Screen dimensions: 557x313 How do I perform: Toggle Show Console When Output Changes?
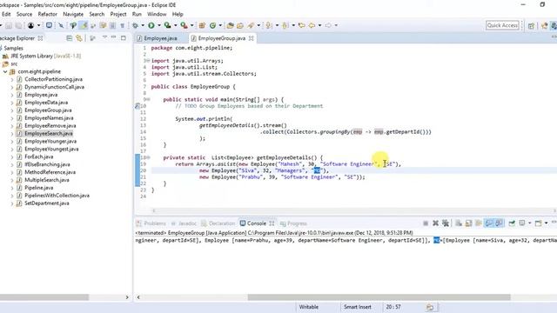tap(489, 223)
